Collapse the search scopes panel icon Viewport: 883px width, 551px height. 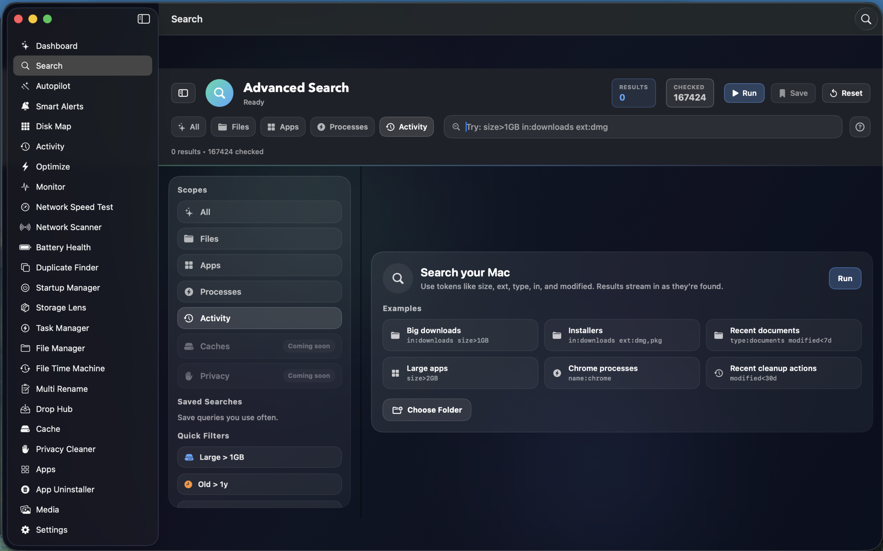pos(183,93)
